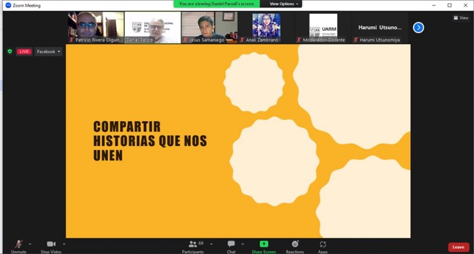474x254 pixels.
Task: Click the red LIVE indicator
Action: click(24, 52)
